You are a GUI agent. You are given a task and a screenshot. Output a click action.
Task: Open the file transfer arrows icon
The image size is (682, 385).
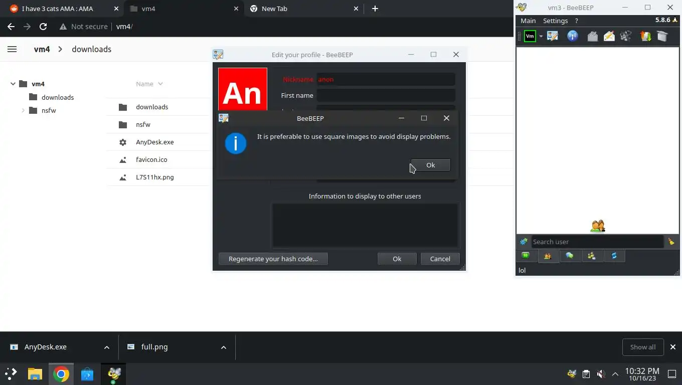coord(645,36)
